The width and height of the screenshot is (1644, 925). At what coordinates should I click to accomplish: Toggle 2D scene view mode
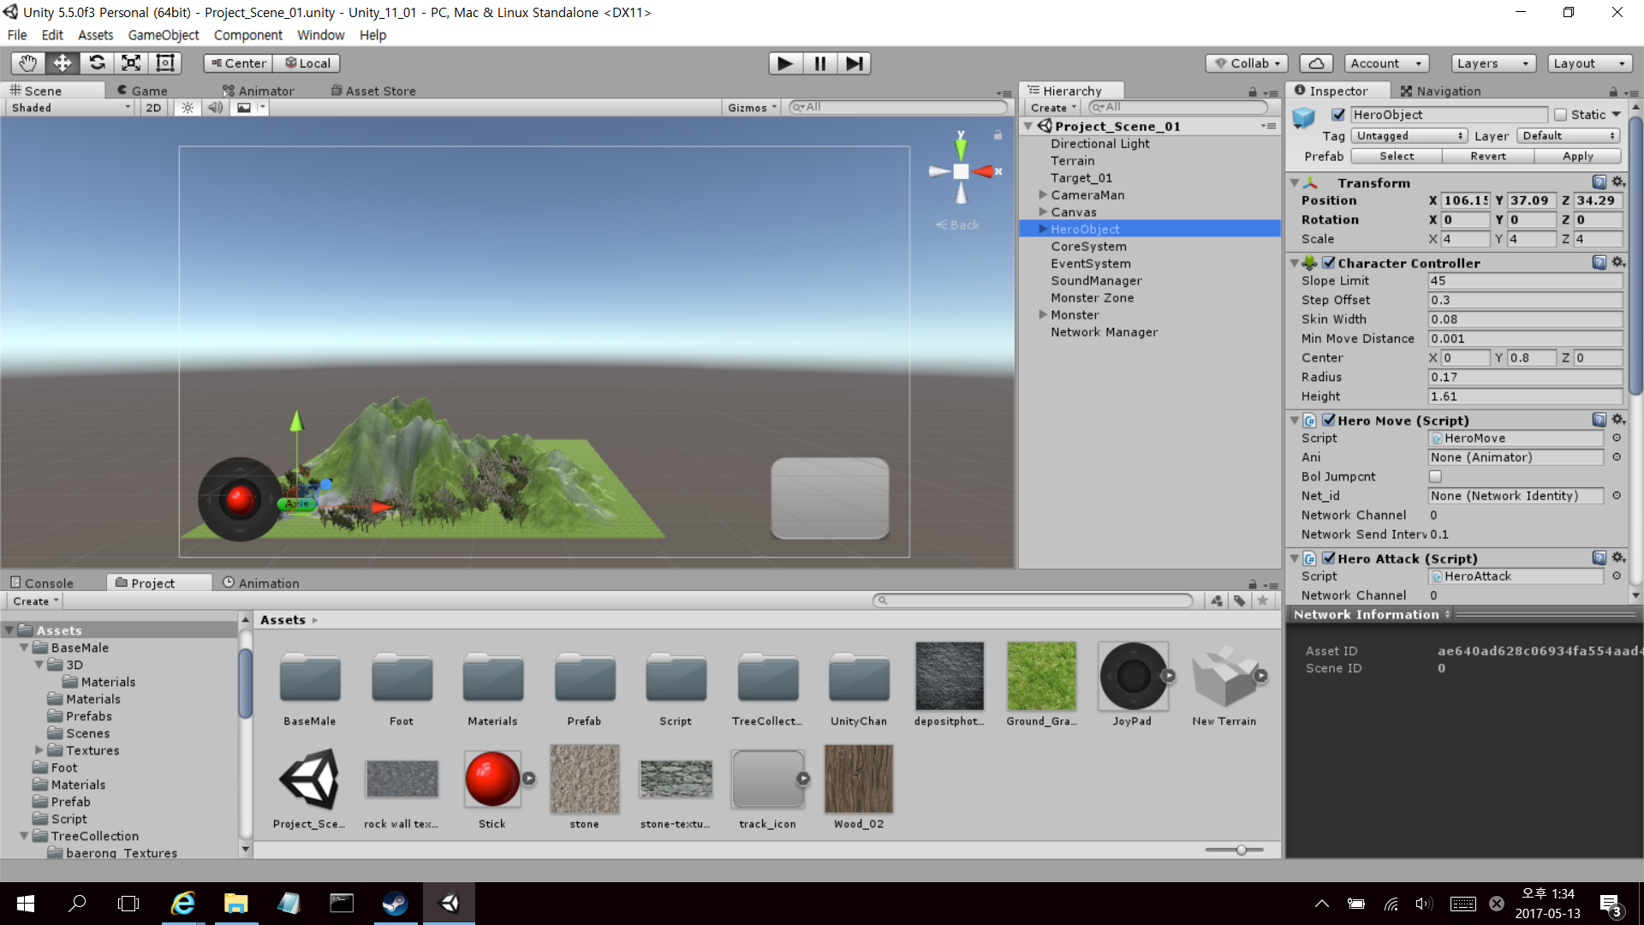tap(153, 108)
